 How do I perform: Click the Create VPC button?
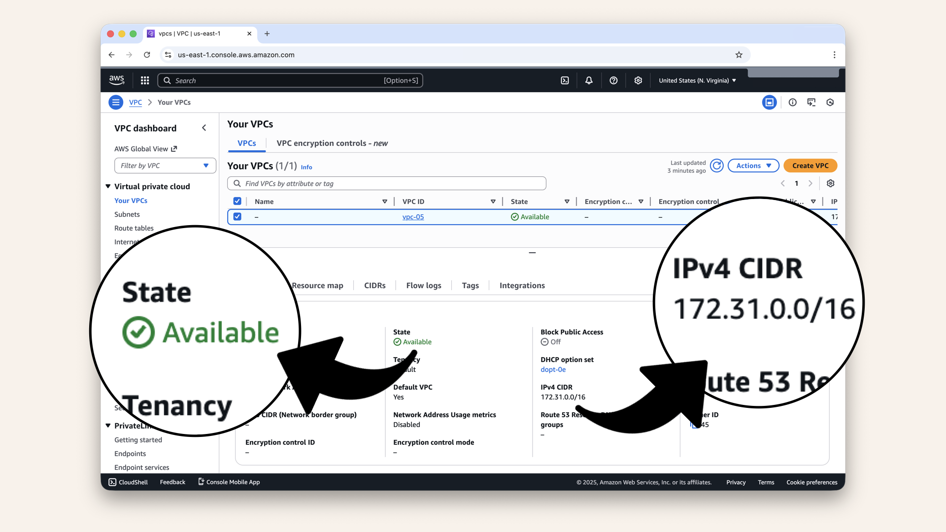[810, 166]
